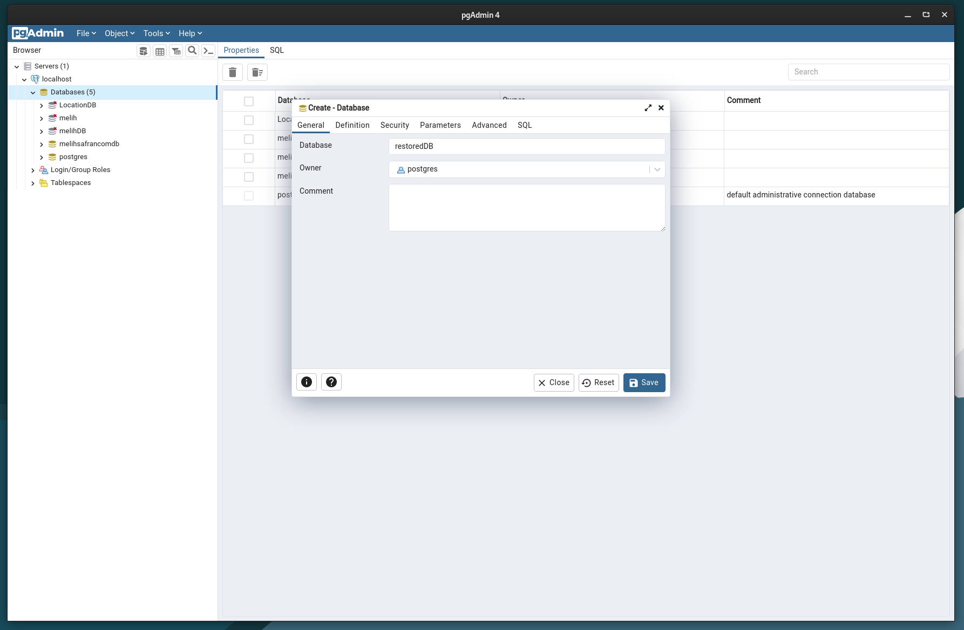Click the info icon button in dialog
Viewport: 964px width, 630px height.
(x=307, y=382)
